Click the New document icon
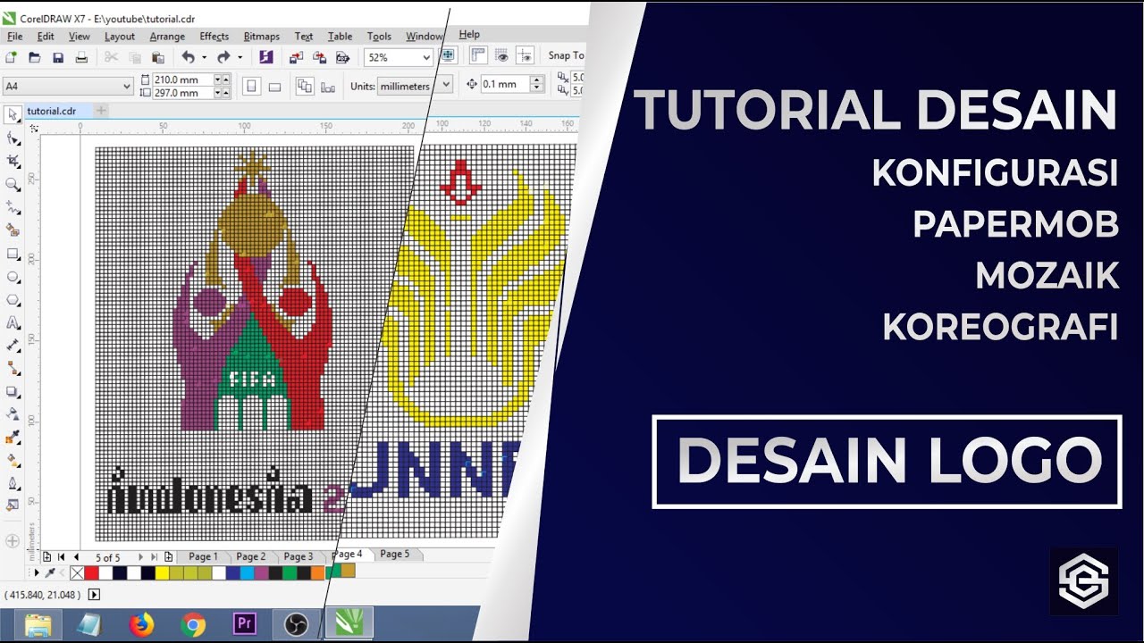This screenshot has width=1144, height=643. [12, 57]
